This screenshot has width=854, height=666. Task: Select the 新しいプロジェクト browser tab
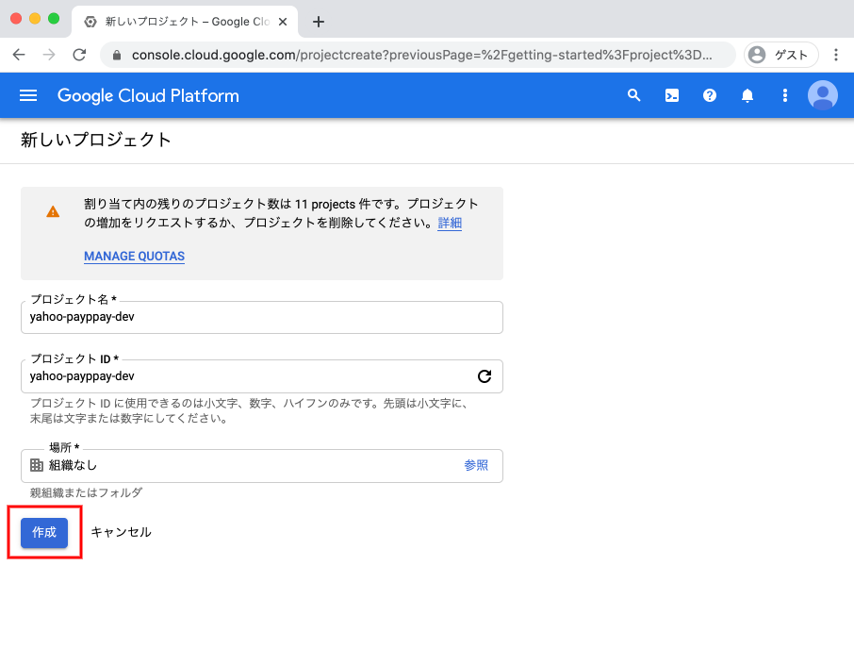point(185,22)
